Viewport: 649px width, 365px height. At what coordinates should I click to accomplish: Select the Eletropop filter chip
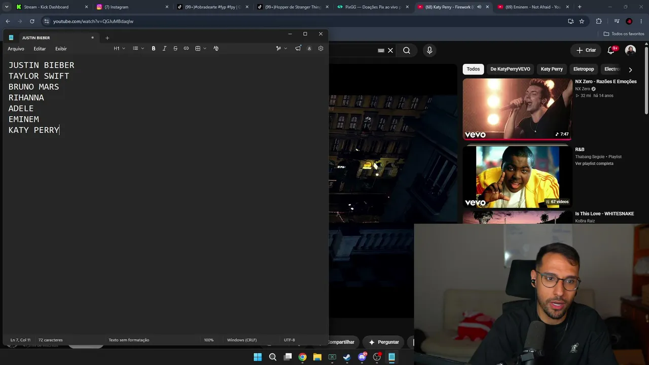[x=584, y=69]
